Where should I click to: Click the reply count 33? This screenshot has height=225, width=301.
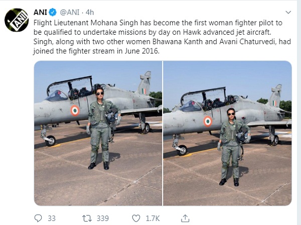click(52, 218)
